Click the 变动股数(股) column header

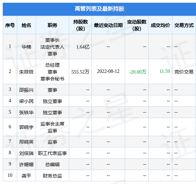coord(137,25)
